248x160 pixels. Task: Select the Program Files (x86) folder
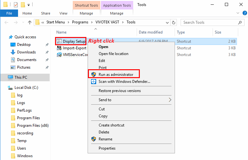coord(33,126)
